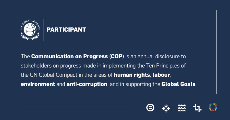Click the tall vertical white line at right
Screen dimensions: 230x120
(x=216, y=52)
